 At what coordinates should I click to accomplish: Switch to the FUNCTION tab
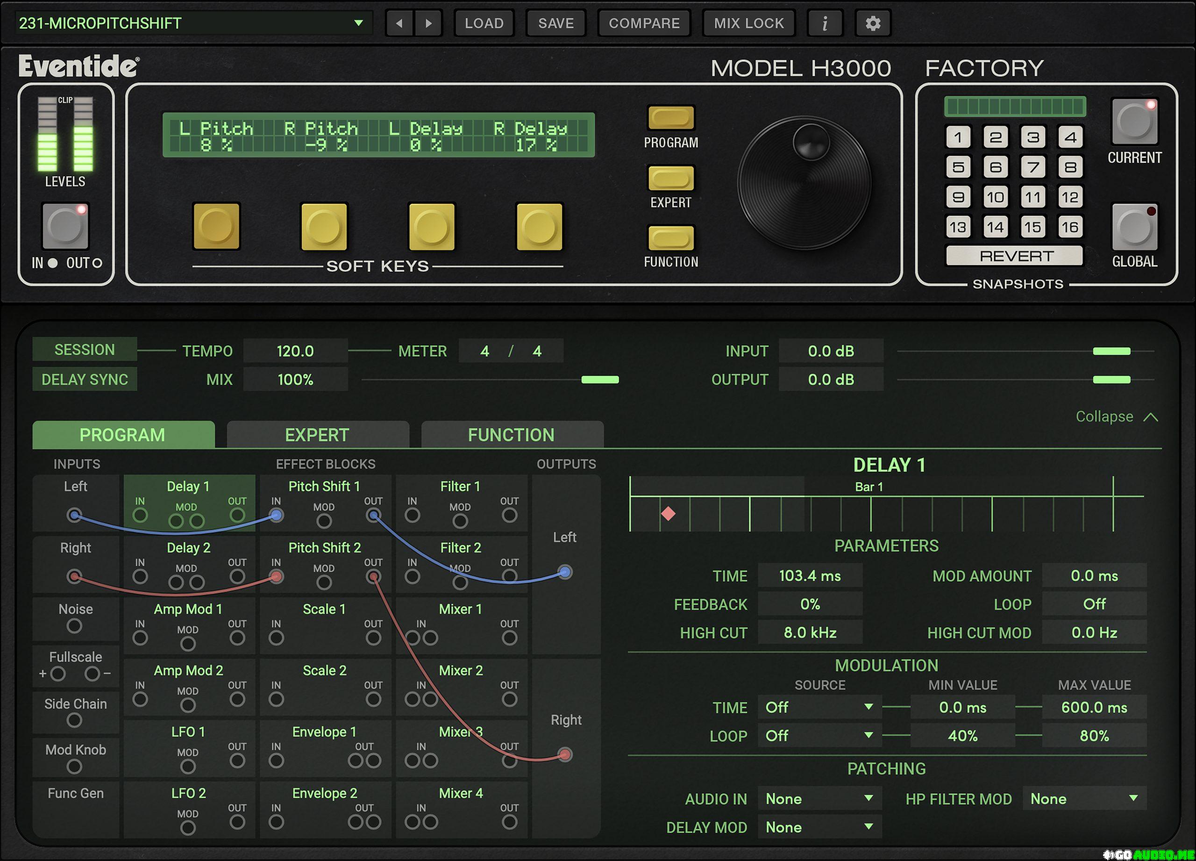(x=511, y=435)
